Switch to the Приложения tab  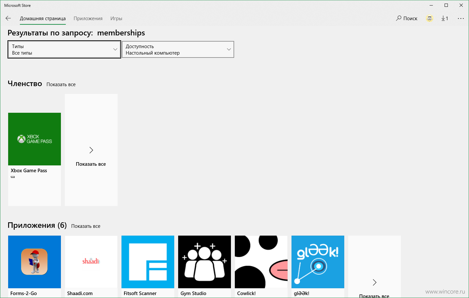tap(88, 19)
